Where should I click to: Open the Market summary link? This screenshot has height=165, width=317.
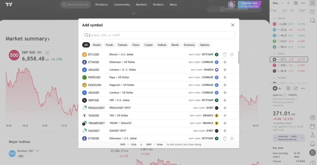pos(28,39)
